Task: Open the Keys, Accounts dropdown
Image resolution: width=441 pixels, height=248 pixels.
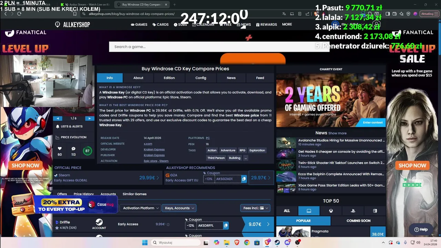Action: pyautogui.click(x=179, y=208)
